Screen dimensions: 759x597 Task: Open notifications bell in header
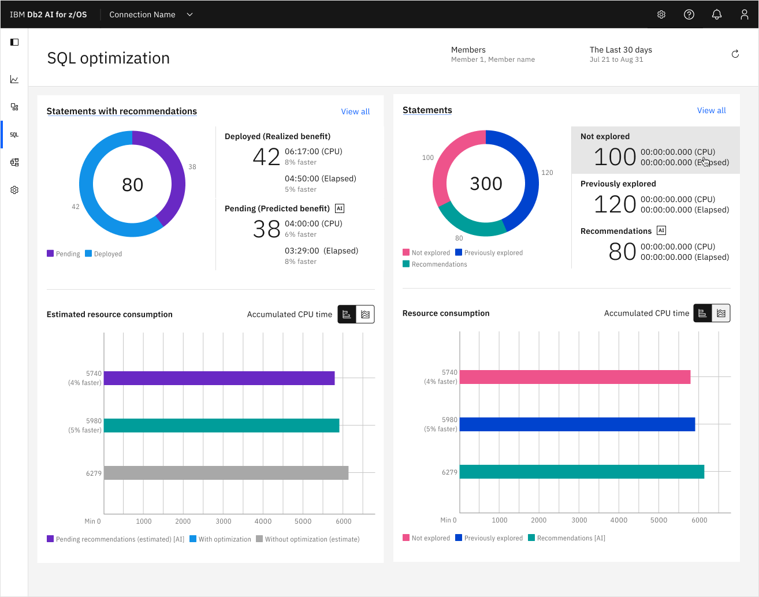pyautogui.click(x=716, y=14)
